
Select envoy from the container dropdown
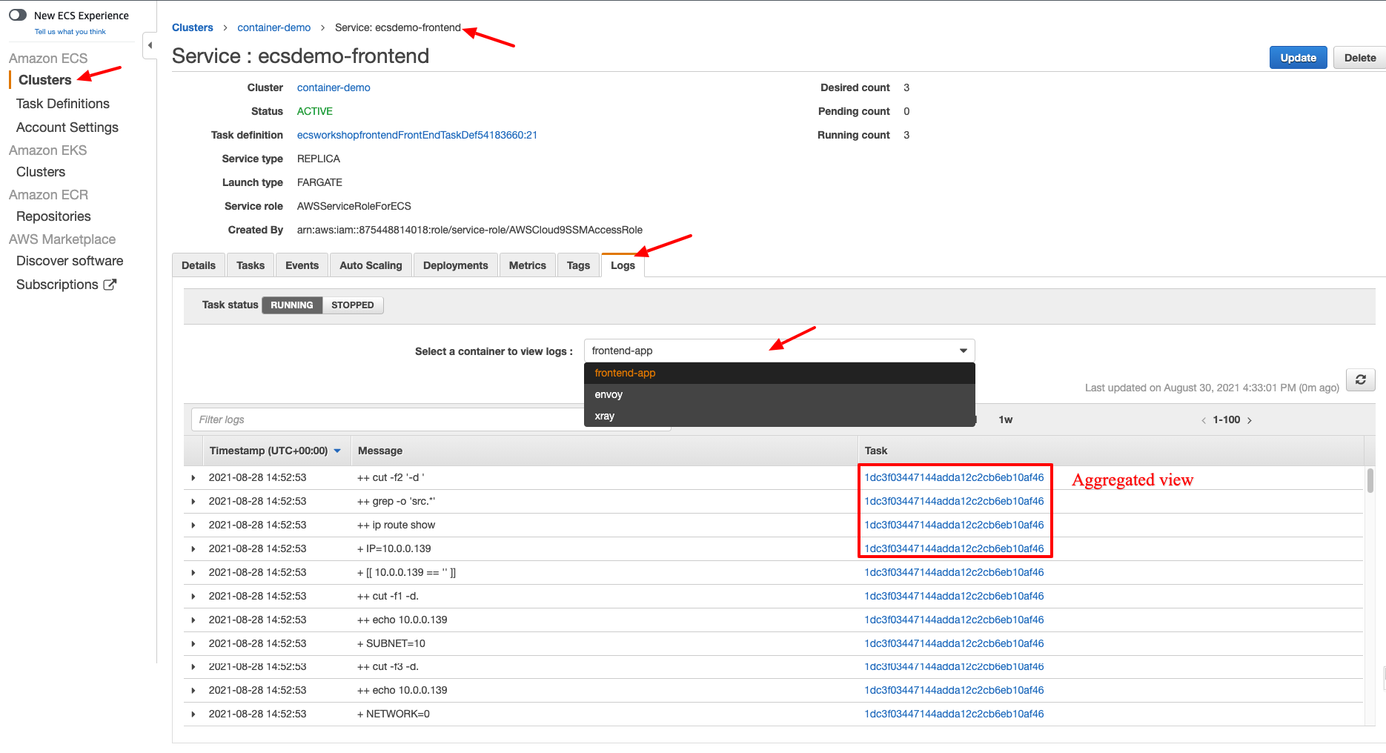click(x=608, y=394)
